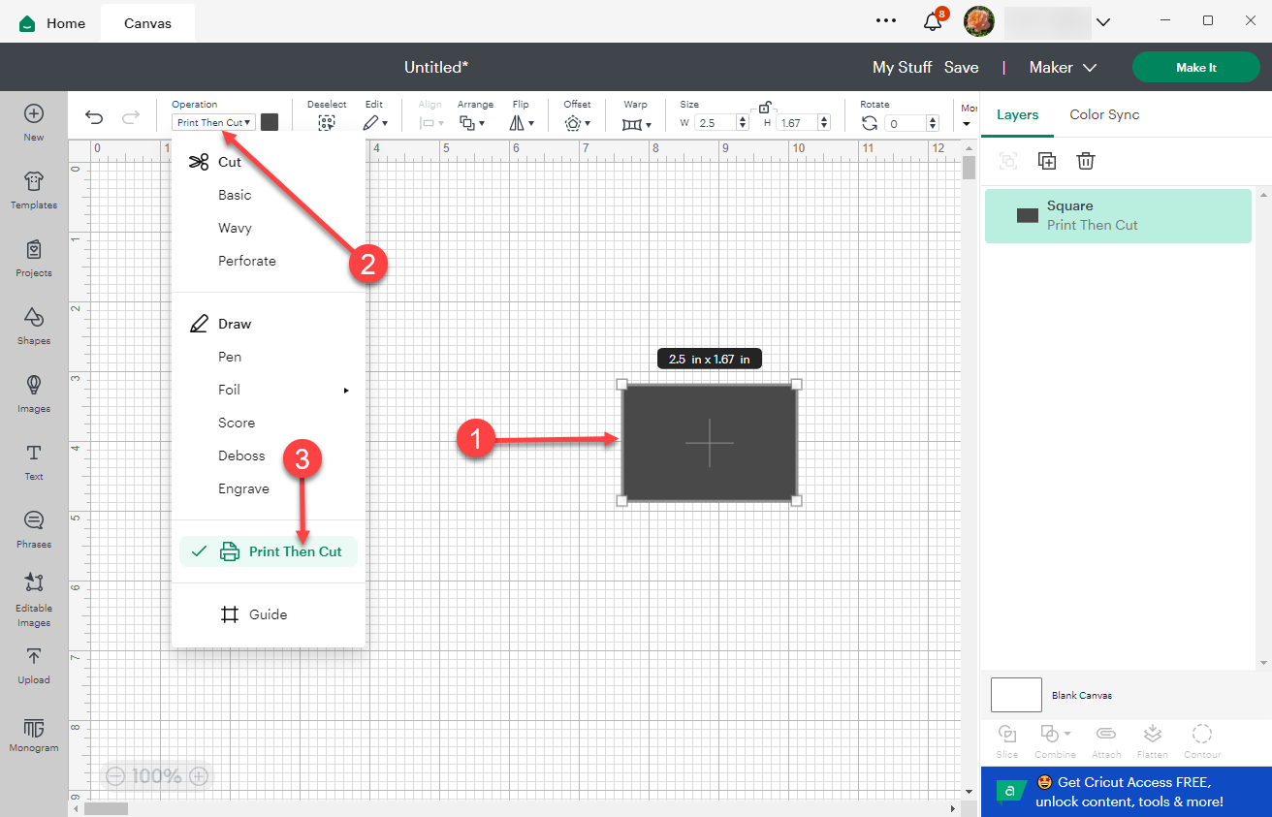The width and height of the screenshot is (1272, 817).
Task: Open the Monogram tool
Action: pos(34,736)
